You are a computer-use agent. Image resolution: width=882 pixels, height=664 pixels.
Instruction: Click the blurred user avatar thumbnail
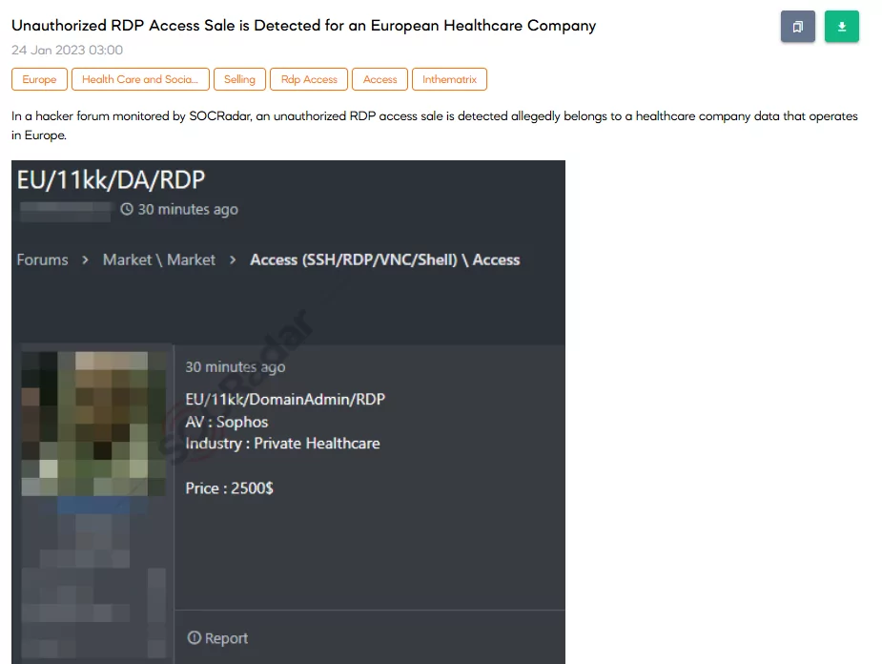(x=94, y=424)
